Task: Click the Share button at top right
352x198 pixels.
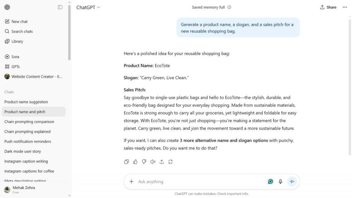Action: [x=328, y=7]
